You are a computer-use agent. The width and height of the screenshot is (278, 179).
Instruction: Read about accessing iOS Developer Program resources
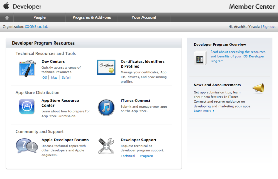point(238,56)
